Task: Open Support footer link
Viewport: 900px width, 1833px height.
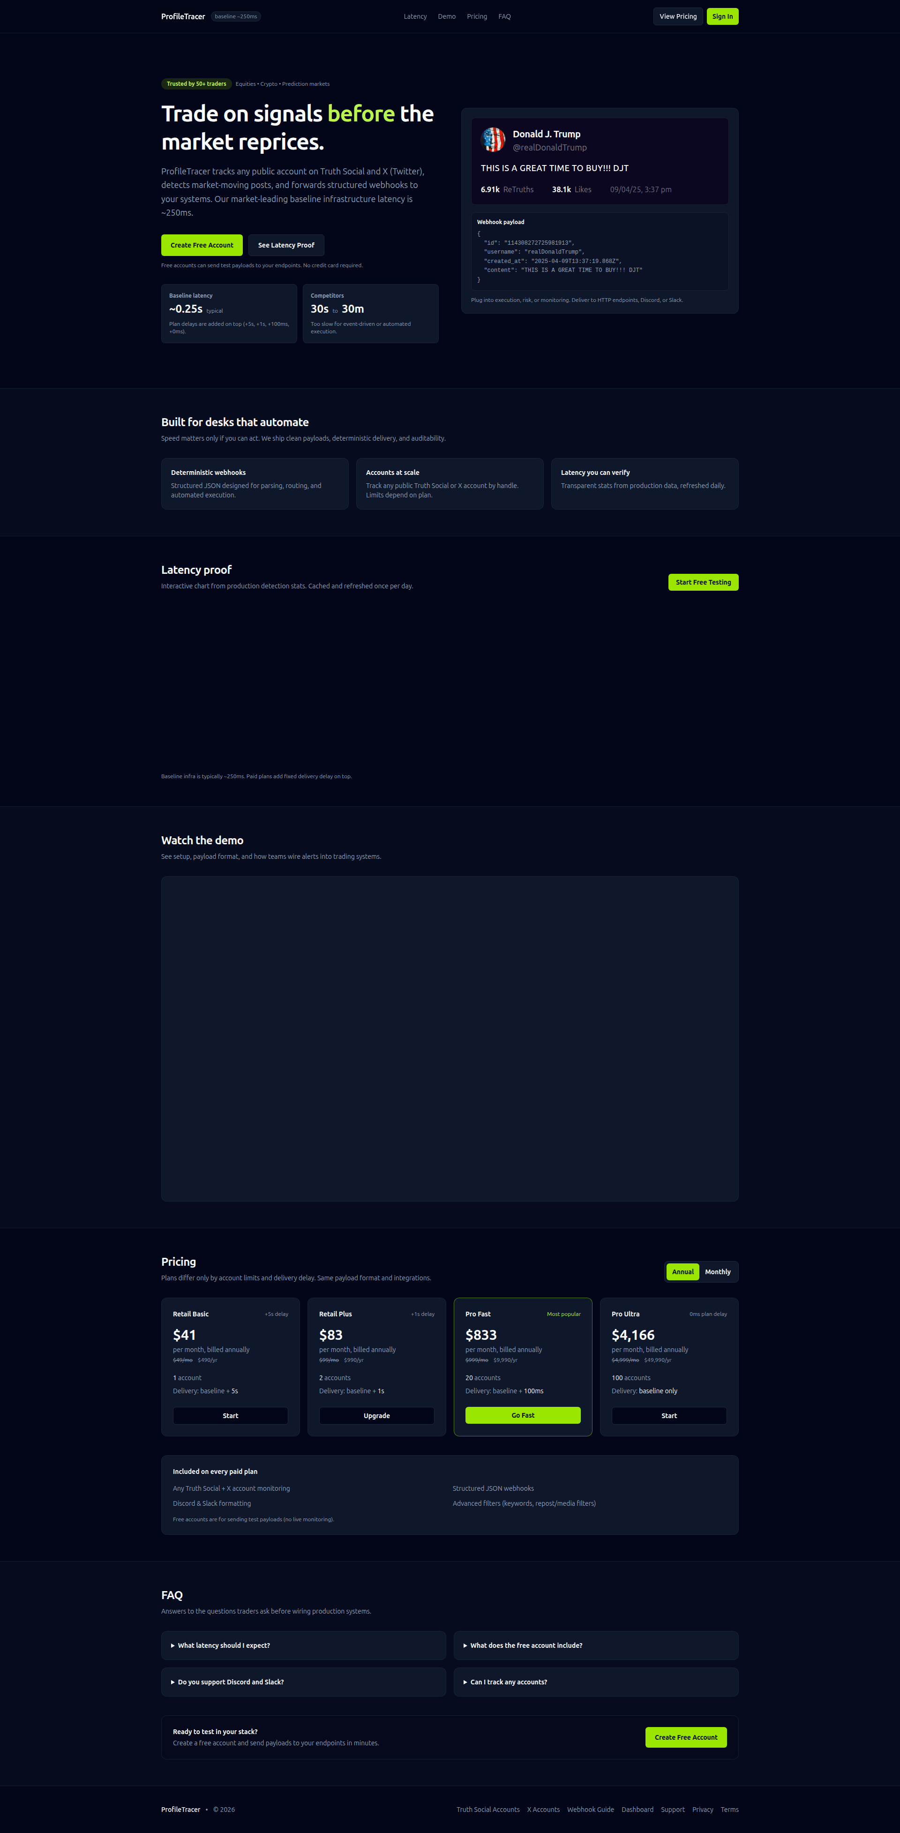Action: click(x=672, y=1810)
